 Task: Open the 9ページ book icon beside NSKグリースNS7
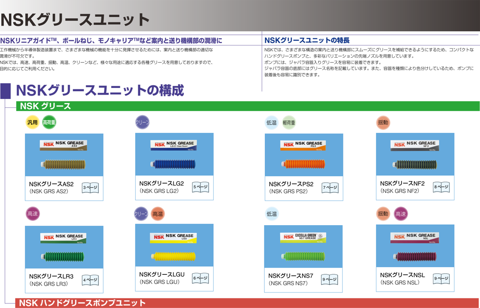(x=330, y=279)
